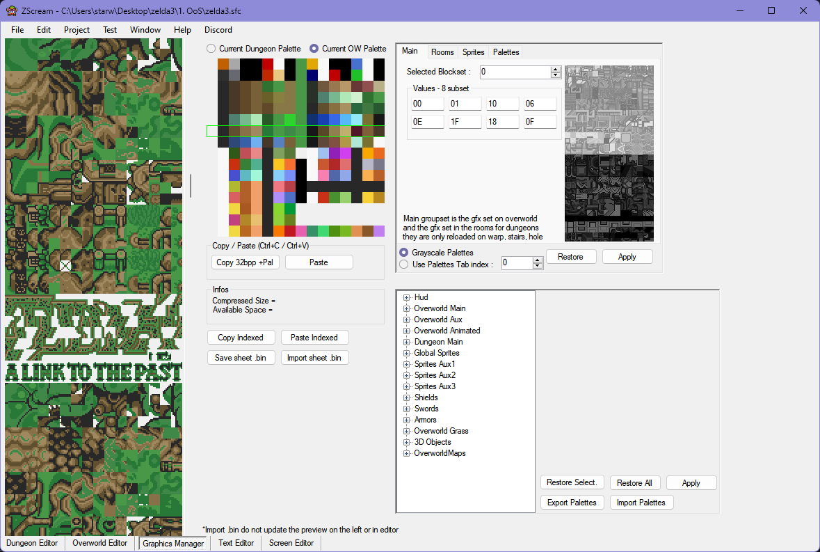Screen dimensions: 820x552
Task: Expand the Sprites Aux2 tree node
Action: tap(406, 375)
